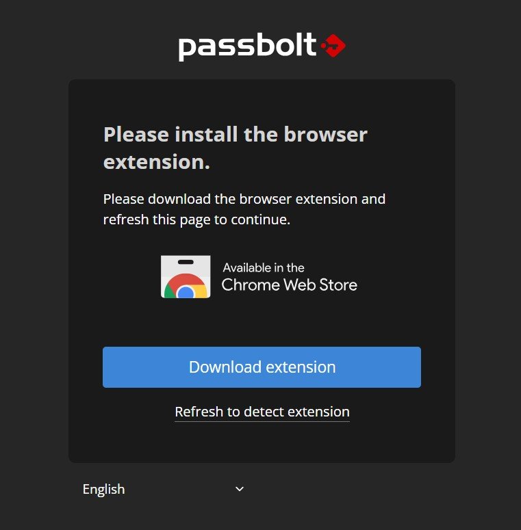The height and width of the screenshot is (530, 521).
Task: Click the Refresh to detect extension link
Action: click(x=262, y=412)
